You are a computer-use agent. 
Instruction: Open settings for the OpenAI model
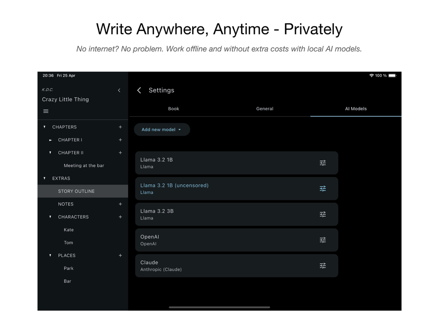[x=323, y=240]
